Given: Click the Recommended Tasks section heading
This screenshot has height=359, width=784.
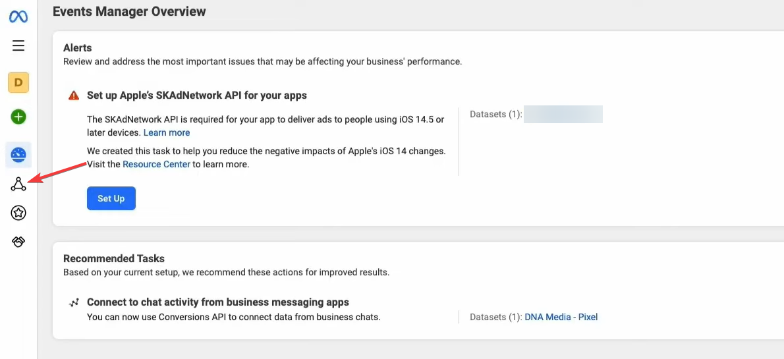Looking at the screenshot, I should coord(114,258).
